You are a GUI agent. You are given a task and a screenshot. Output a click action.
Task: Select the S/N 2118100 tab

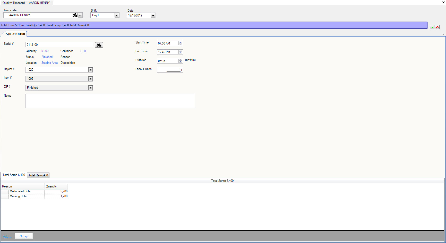[x=15, y=34]
